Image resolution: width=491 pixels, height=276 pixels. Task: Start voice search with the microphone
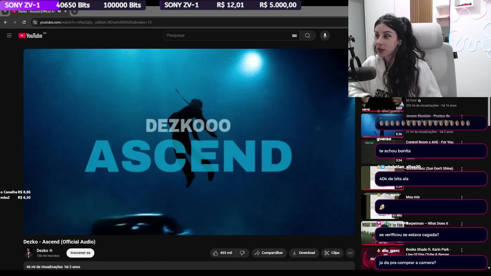[x=325, y=36]
